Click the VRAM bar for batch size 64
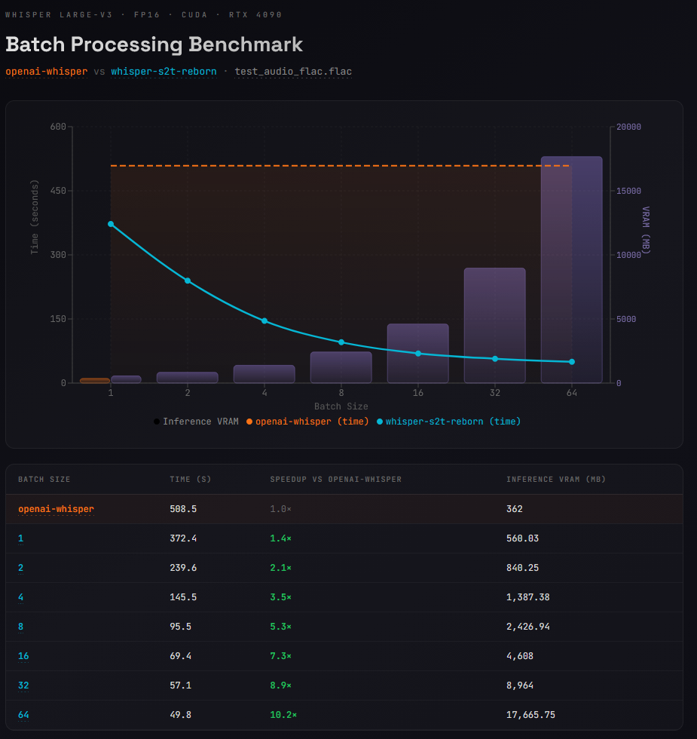Screen dimensions: 697x739 572,270
